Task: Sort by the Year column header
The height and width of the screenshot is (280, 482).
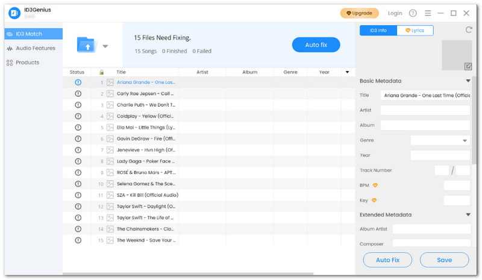Action: click(x=324, y=72)
